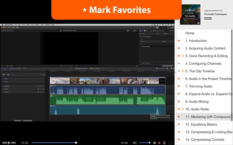Click the headphones audio skimming icon above timeline

tap(162, 68)
